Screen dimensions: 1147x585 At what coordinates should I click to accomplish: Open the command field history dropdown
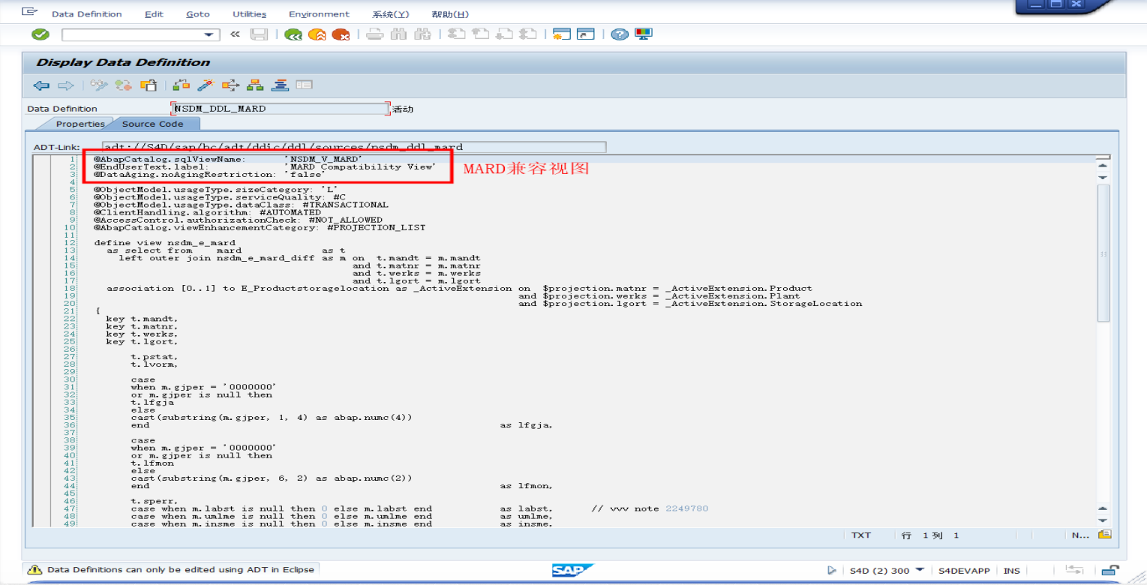(209, 34)
